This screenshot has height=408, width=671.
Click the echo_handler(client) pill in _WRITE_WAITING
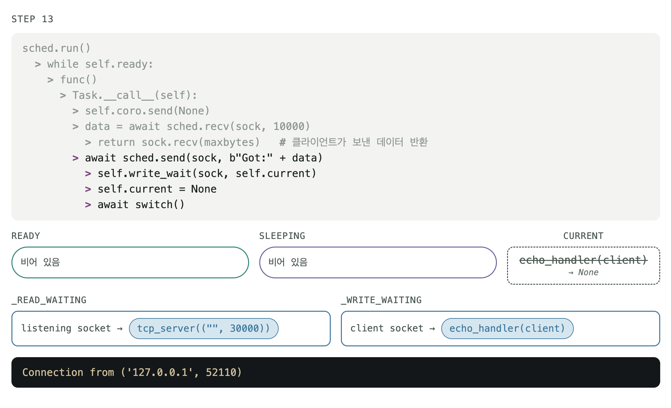tap(507, 329)
